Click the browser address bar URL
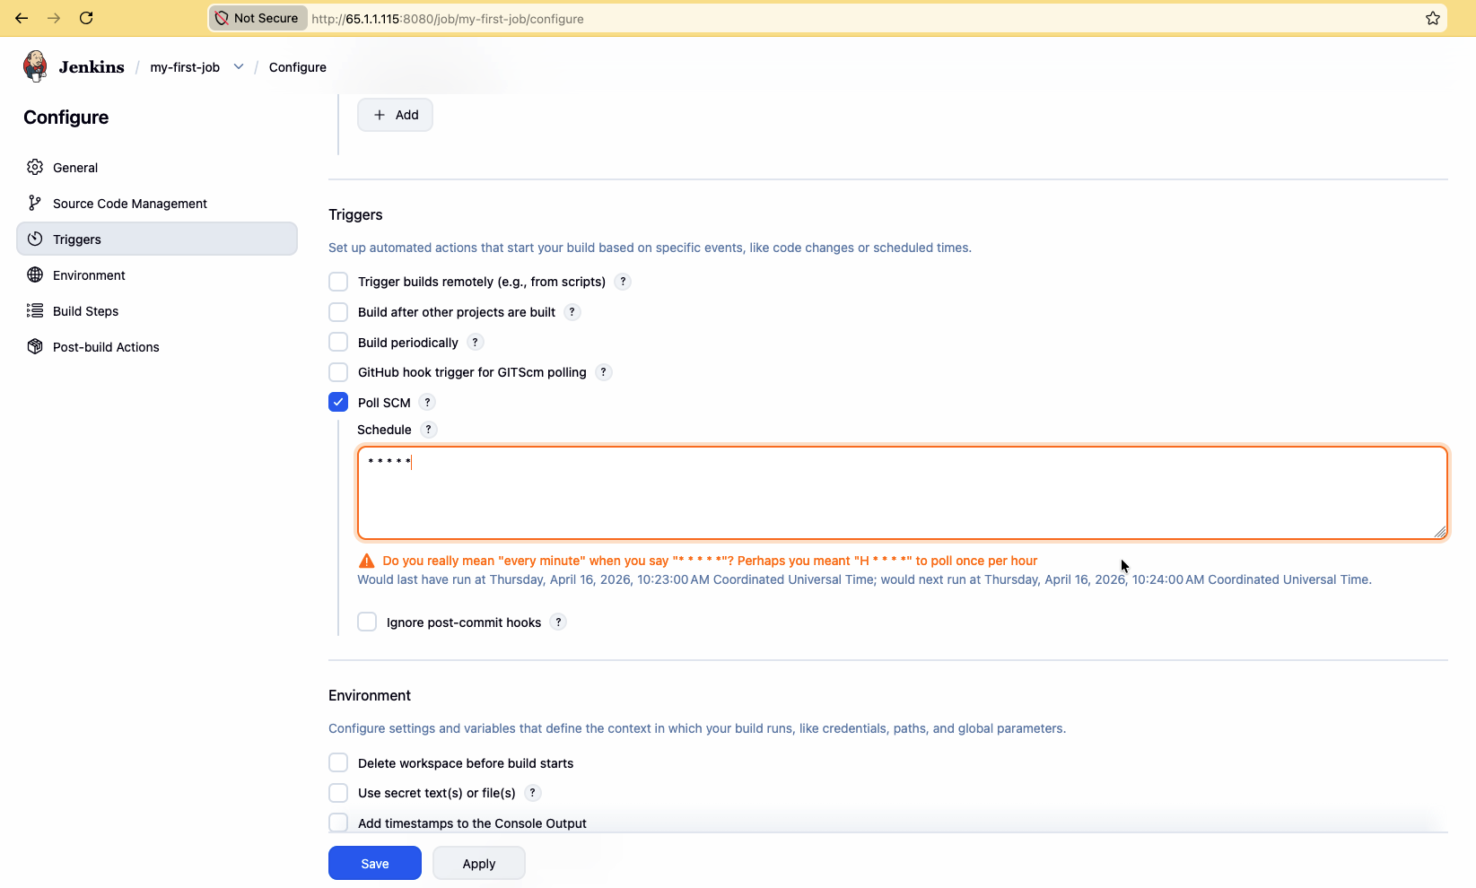The width and height of the screenshot is (1476, 888). click(x=448, y=19)
